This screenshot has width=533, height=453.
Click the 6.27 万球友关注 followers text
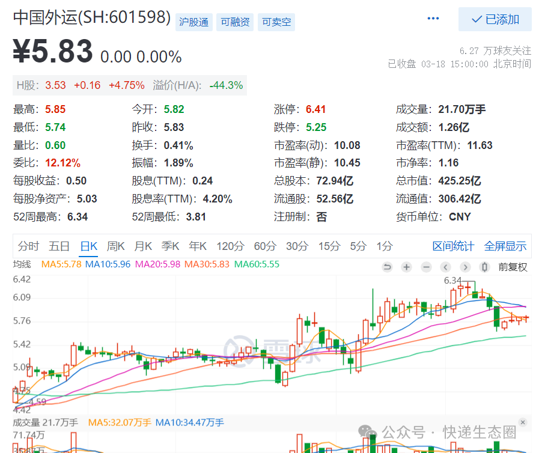tap(495, 51)
